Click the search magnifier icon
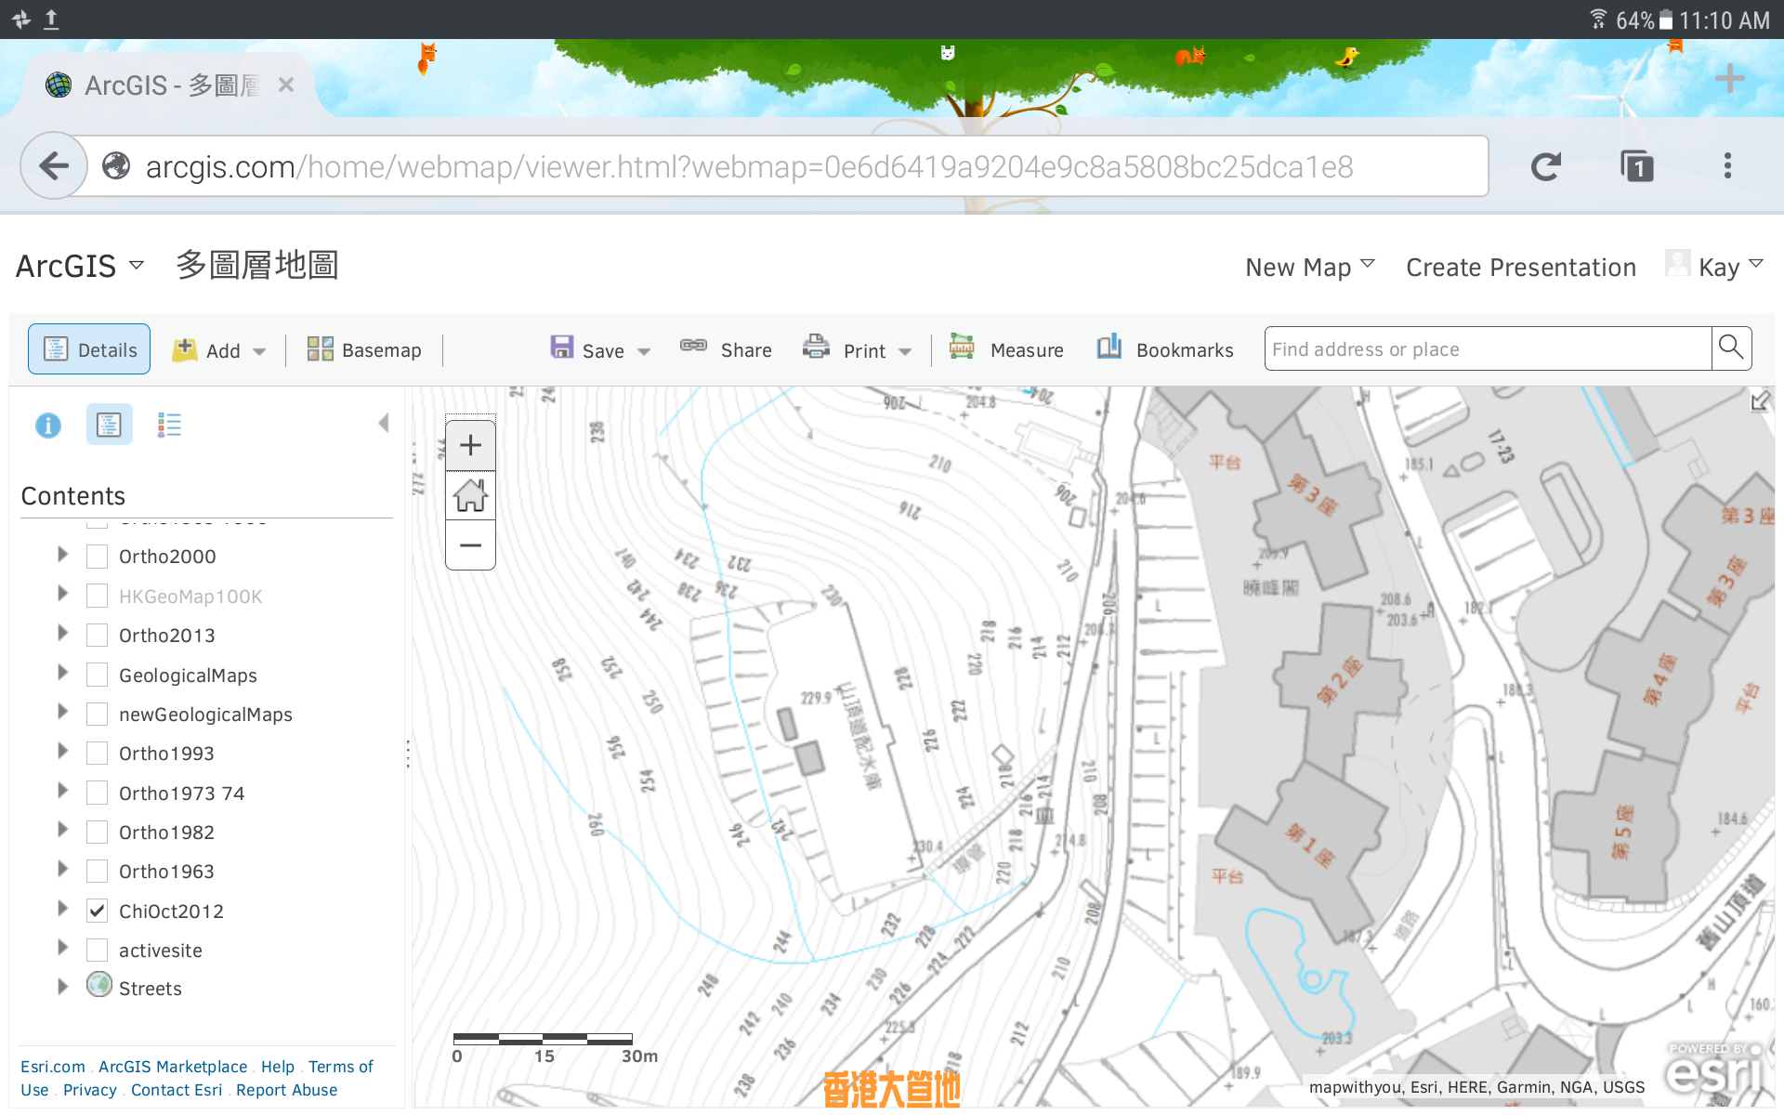This screenshot has height=1115, width=1784. (1730, 348)
